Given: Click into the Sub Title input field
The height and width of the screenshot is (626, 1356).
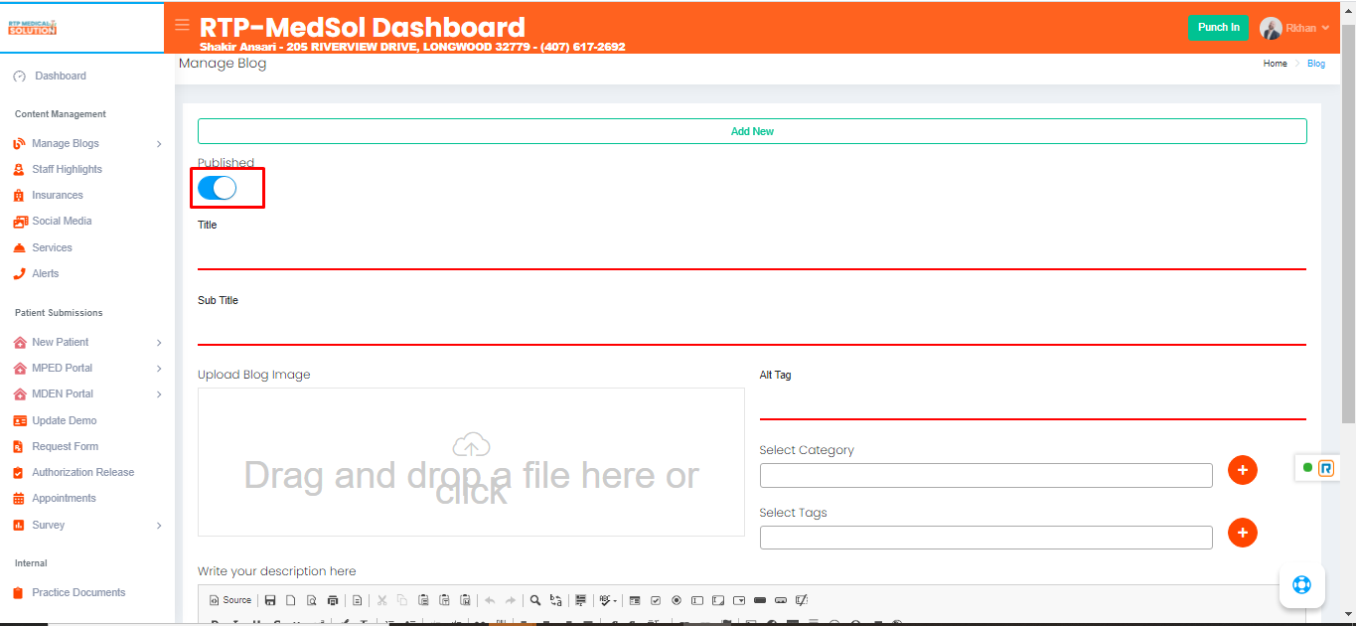Looking at the screenshot, I should coord(752,328).
